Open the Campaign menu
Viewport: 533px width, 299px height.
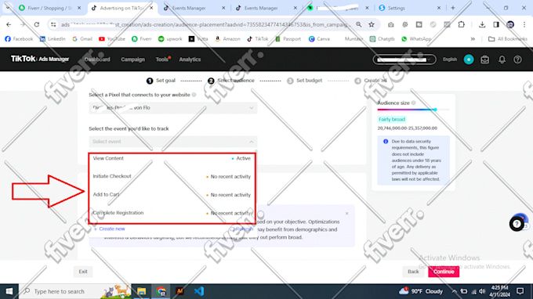(x=132, y=59)
